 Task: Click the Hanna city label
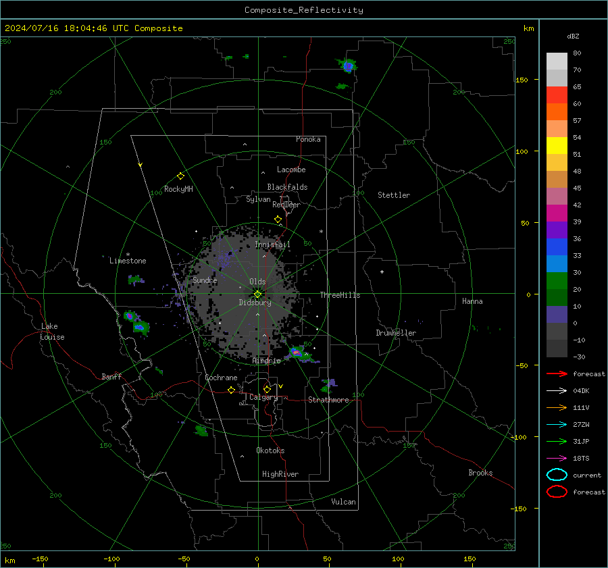coord(472,301)
